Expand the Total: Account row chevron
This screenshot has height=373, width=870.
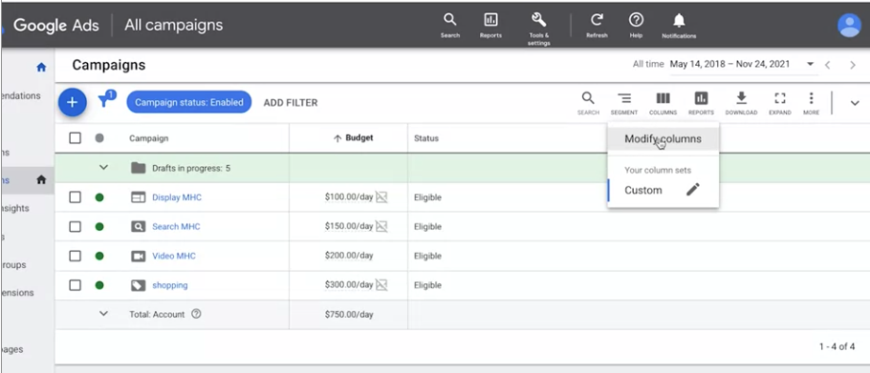point(103,314)
